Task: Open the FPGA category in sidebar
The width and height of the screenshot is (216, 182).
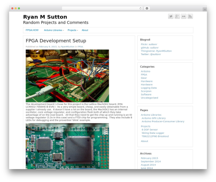Action: tap(144, 74)
